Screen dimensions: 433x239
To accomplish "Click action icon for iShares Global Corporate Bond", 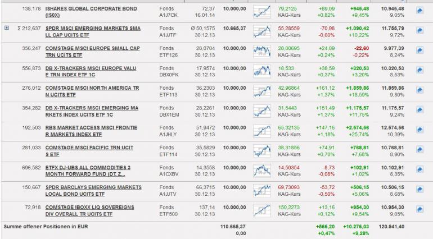I will coord(420,11).
